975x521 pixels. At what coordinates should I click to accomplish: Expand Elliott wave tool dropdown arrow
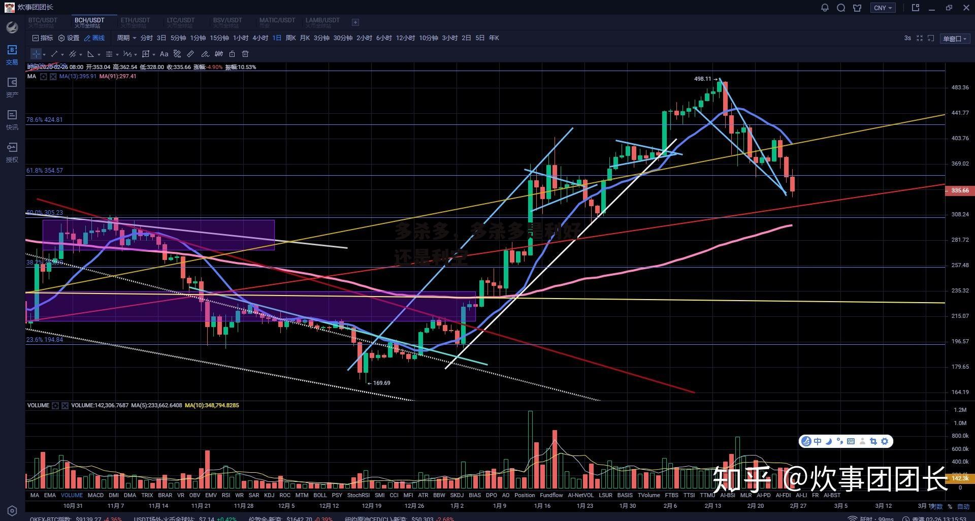pyautogui.click(x=136, y=54)
